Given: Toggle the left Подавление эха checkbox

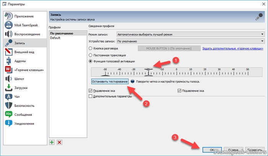Looking at the screenshot, I should [90, 91].
